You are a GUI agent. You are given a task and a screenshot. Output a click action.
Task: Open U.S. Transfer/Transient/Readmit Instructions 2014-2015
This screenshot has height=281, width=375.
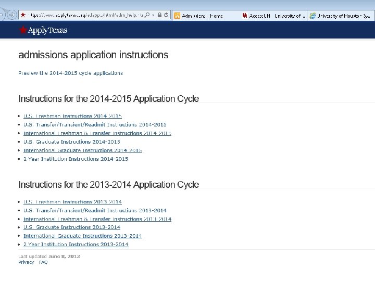(95, 125)
